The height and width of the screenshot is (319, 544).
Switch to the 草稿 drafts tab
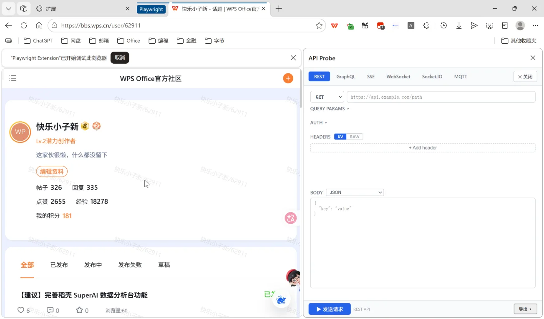tap(164, 265)
